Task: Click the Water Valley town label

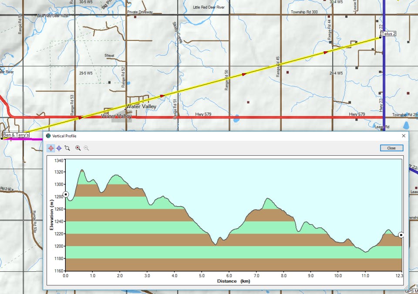Action: (141, 106)
